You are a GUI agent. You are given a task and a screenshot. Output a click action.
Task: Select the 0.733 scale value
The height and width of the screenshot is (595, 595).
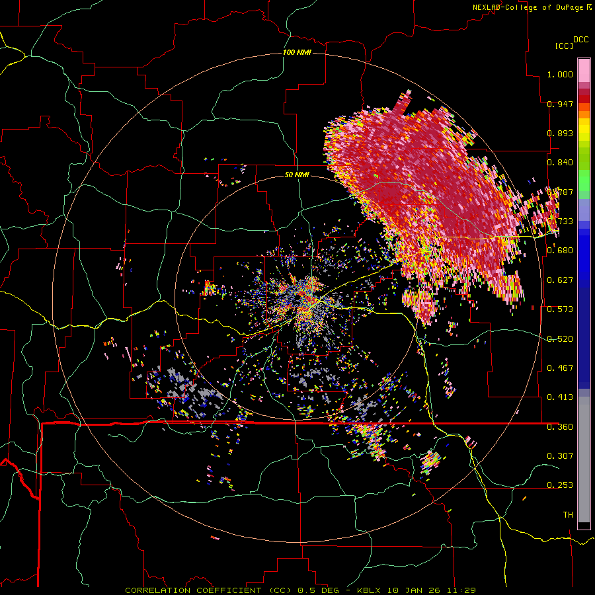point(560,221)
